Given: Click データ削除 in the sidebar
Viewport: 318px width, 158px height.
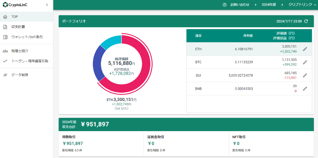Looking at the screenshot, I should point(20,75).
